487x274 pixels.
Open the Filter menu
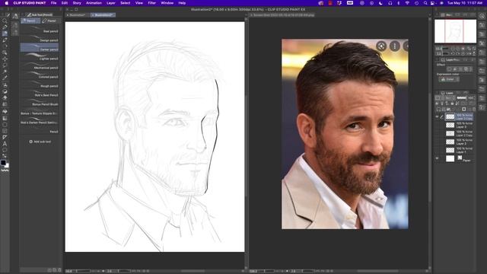coord(152,3)
